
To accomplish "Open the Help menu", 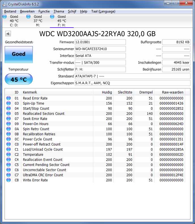I will point(84,11).
